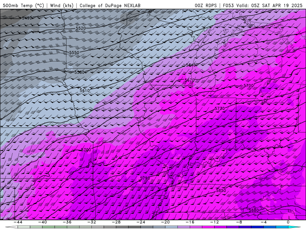Click the -32 color scale label

point(91,222)
